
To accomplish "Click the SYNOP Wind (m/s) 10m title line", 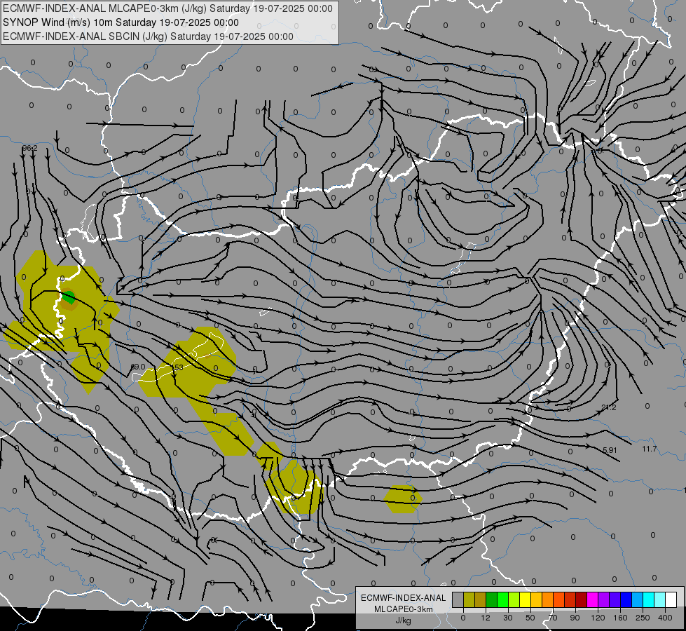I will coord(121,22).
